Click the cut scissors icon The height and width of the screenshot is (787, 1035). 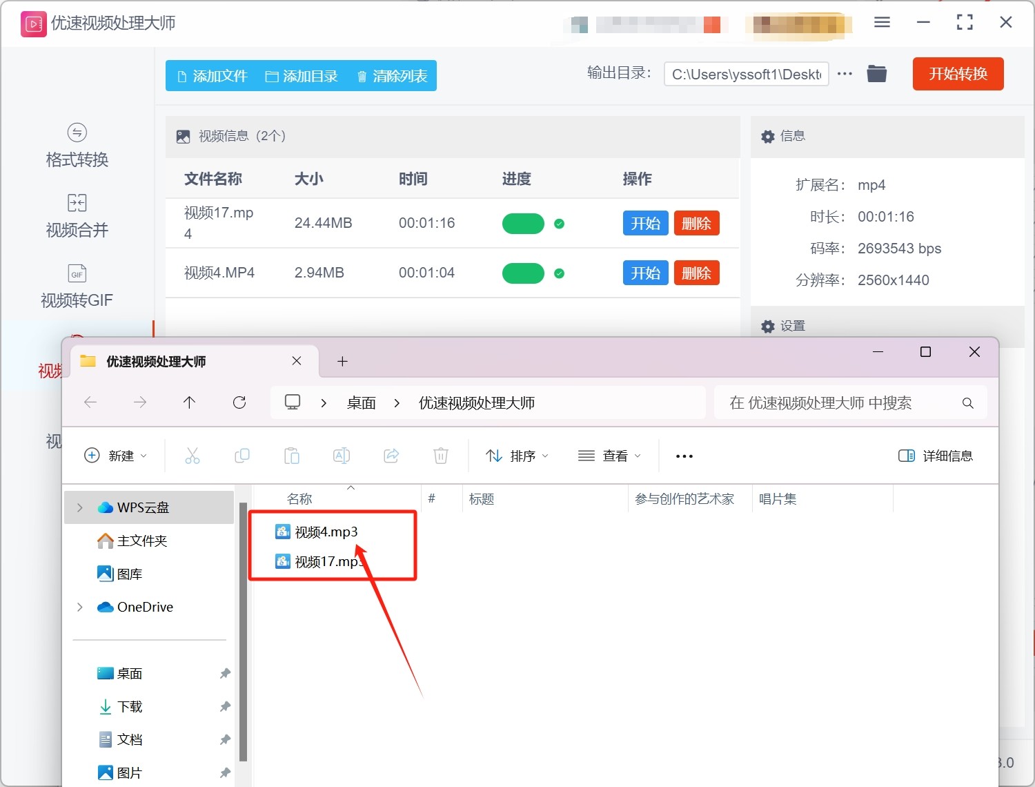pyautogui.click(x=193, y=456)
